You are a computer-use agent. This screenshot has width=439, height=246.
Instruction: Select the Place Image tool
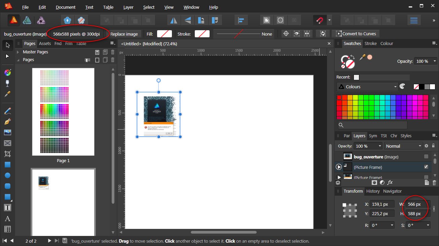click(x=7, y=132)
